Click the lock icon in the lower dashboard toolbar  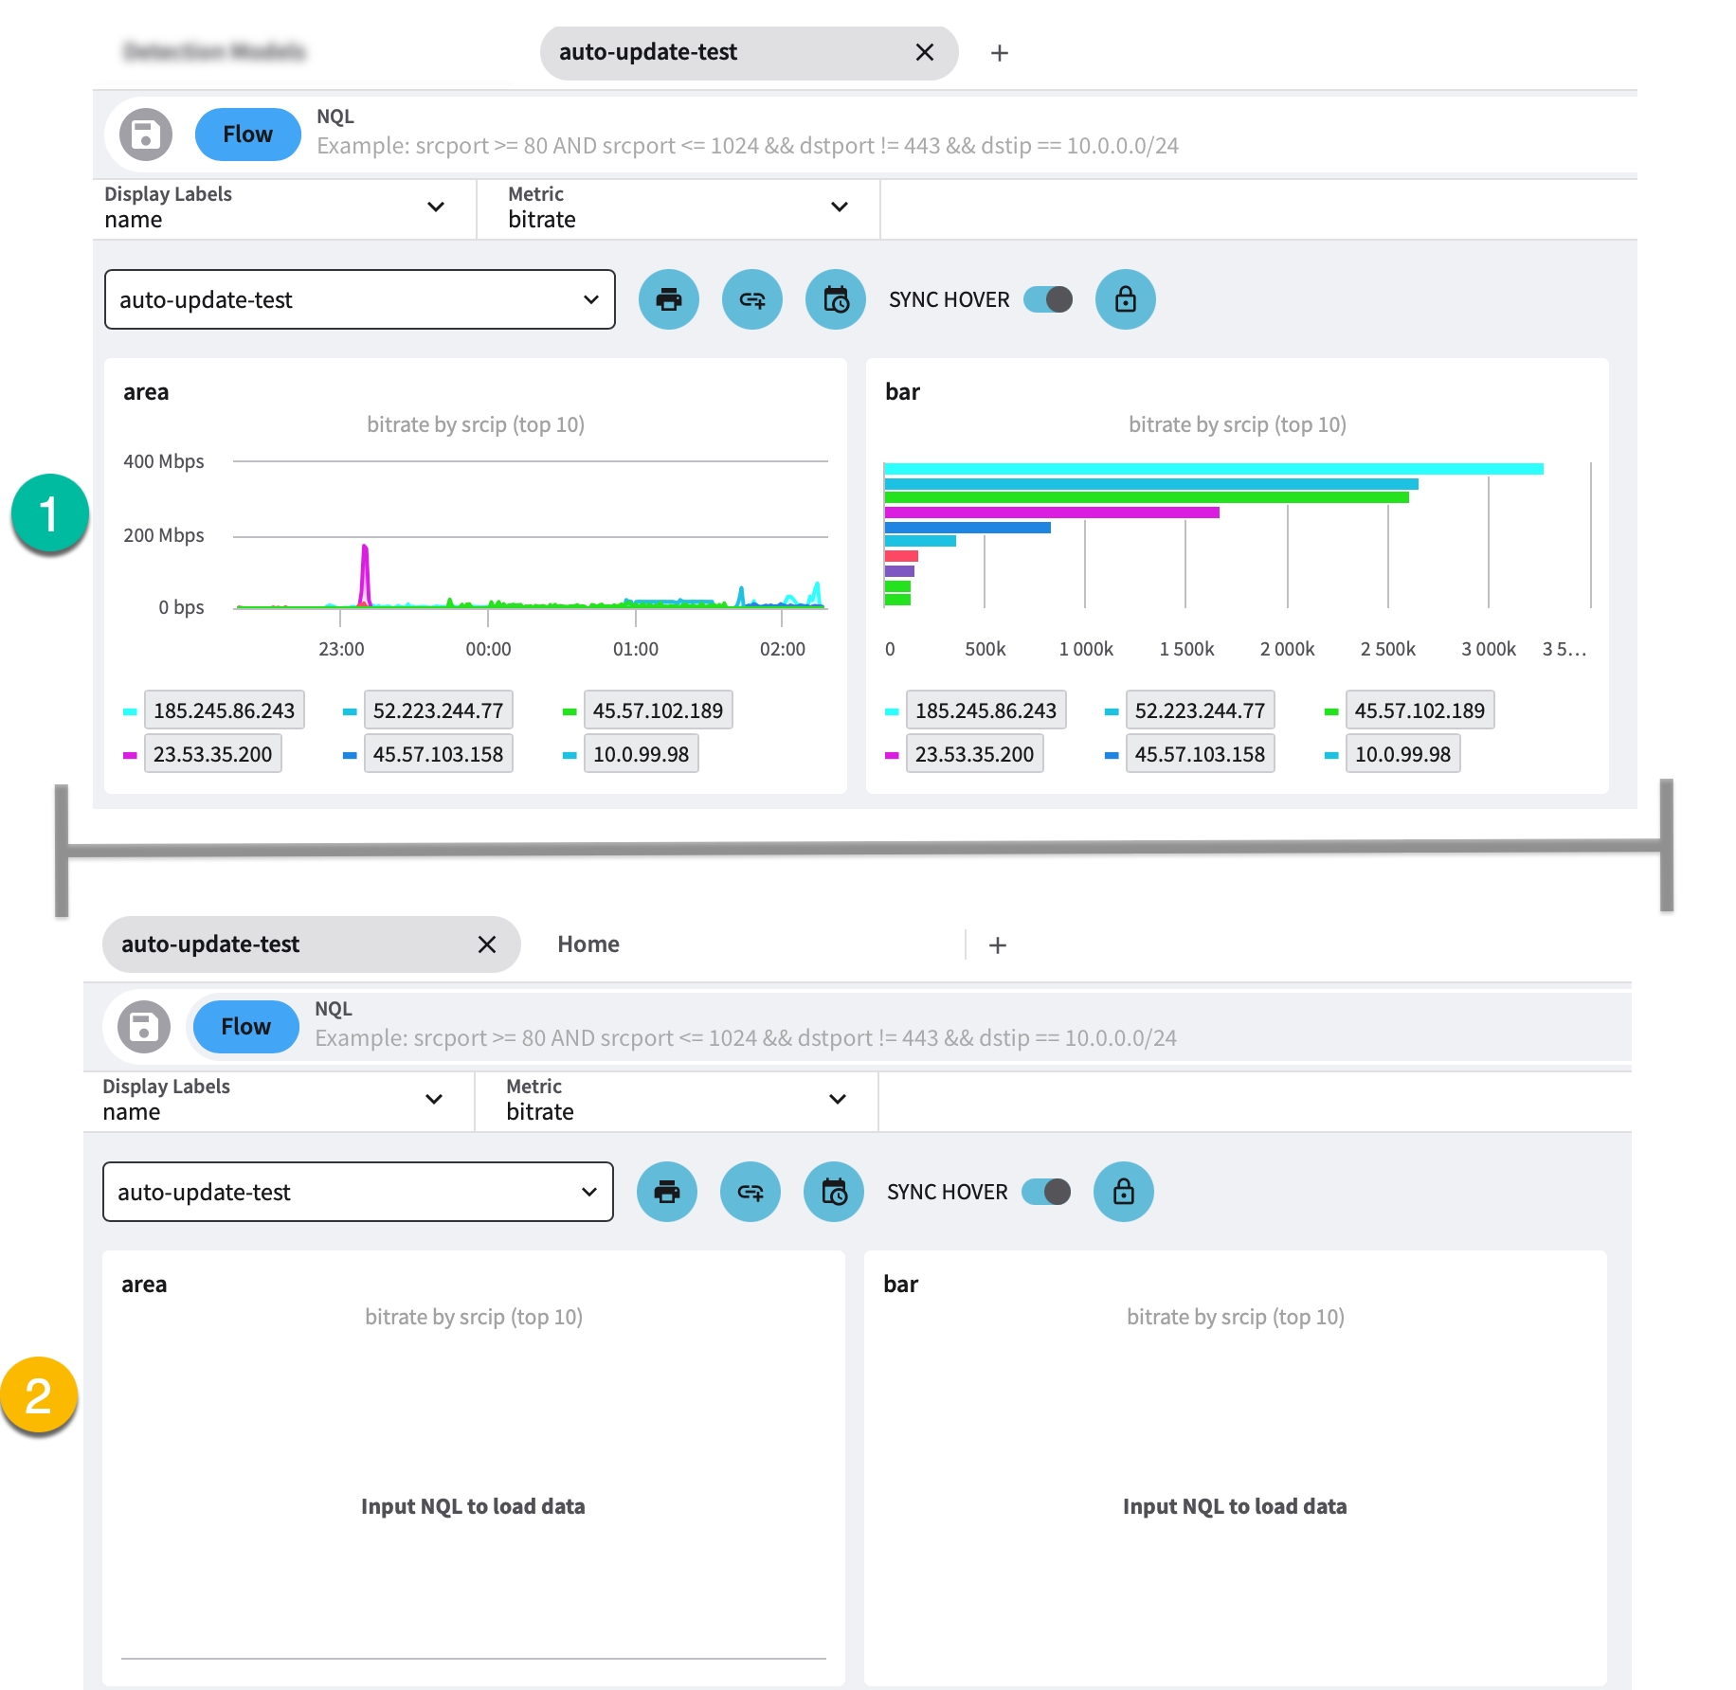[x=1123, y=1192]
